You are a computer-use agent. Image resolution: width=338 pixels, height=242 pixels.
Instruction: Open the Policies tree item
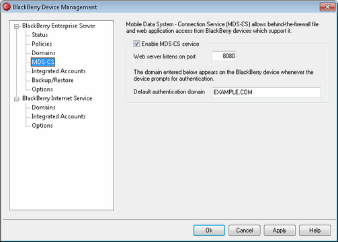pos(42,44)
